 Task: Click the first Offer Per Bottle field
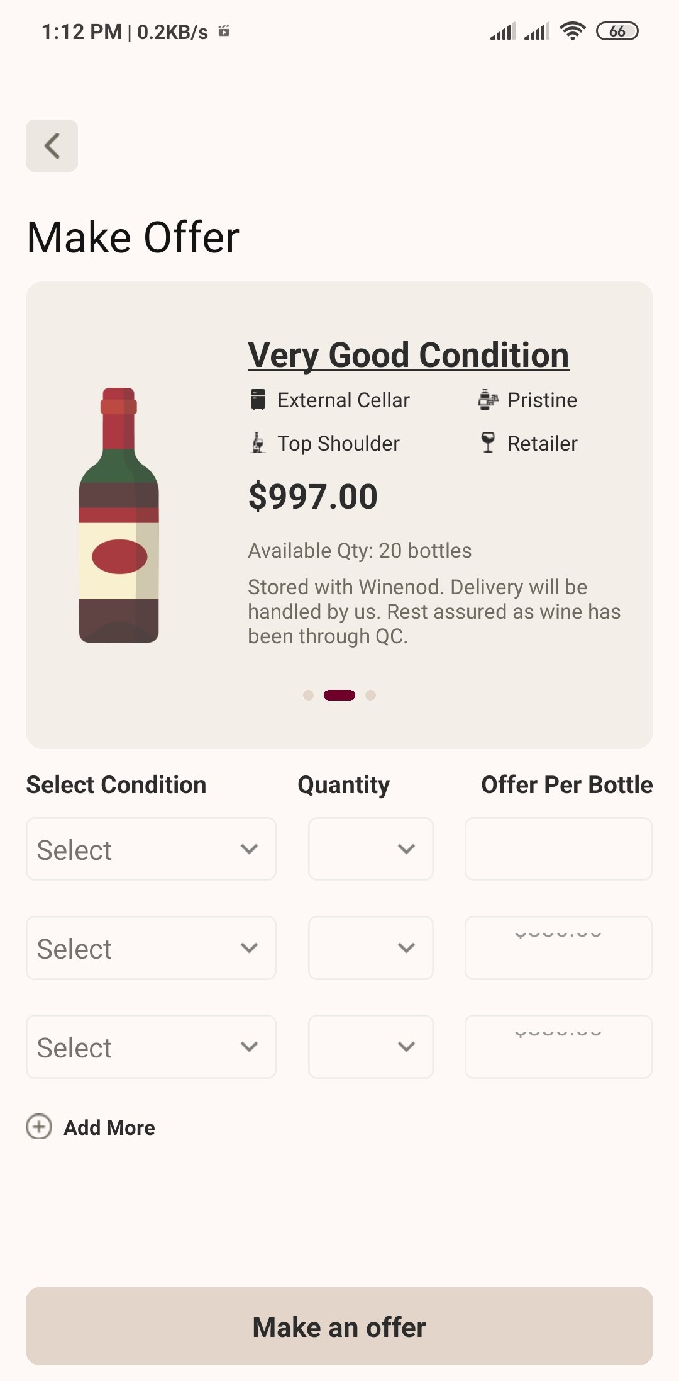click(x=558, y=849)
